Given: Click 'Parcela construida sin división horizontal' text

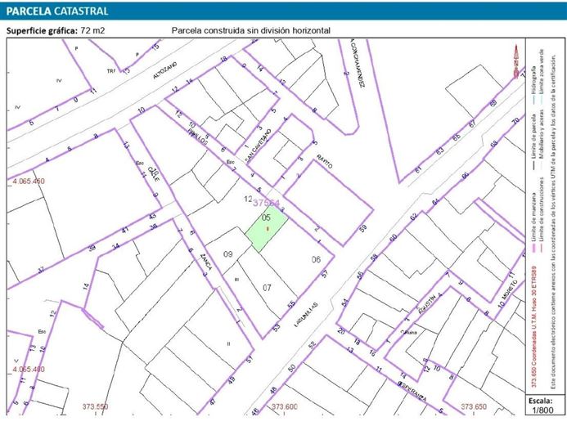Looking at the screenshot, I should point(251,30).
